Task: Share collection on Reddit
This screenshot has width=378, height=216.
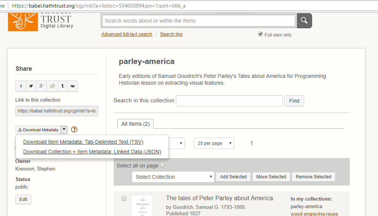Action: tap(52, 86)
